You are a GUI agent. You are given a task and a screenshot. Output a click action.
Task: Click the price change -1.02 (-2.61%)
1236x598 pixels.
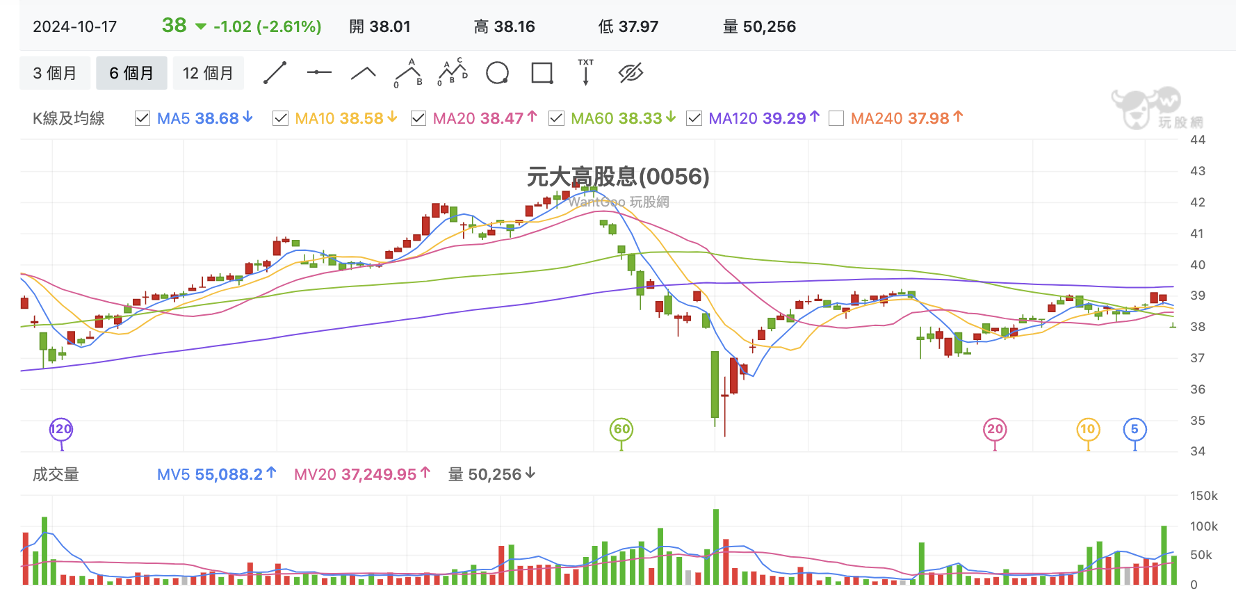pyautogui.click(x=268, y=27)
